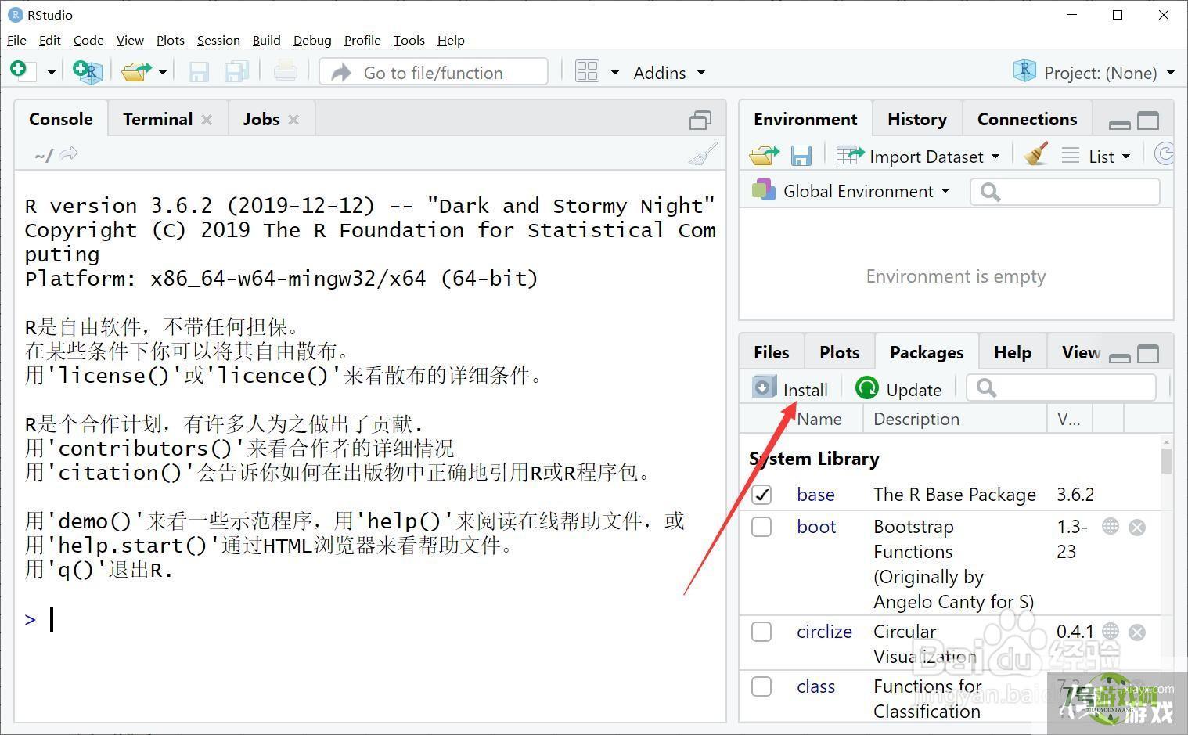1188x735 pixels.
Task: Switch to the History tab
Action: tap(916, 119)
